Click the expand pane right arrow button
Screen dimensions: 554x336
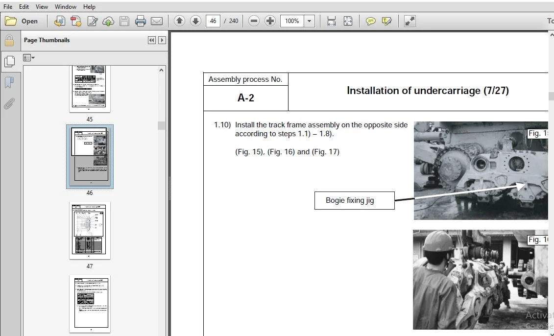162,40
